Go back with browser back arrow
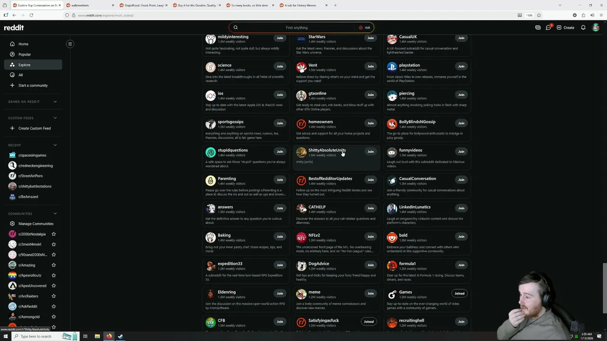 (x=14, y=15)
